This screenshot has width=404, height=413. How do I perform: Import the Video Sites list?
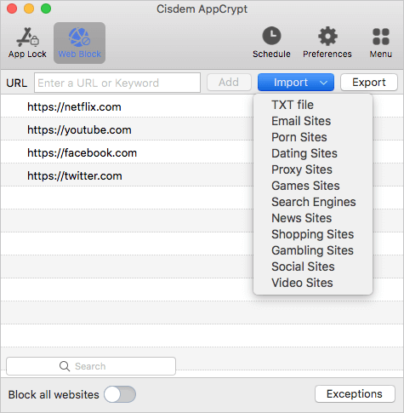tap(302, 283)
